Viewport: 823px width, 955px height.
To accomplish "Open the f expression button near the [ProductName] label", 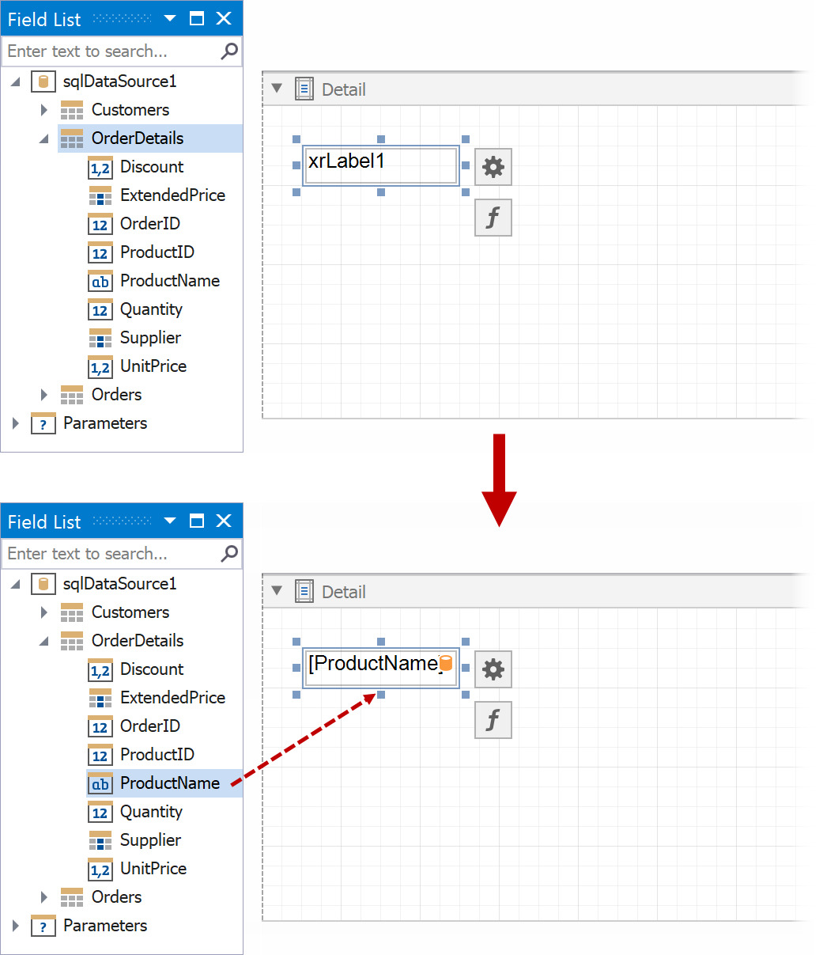I will pyautogui.click(x=493, y=720).
